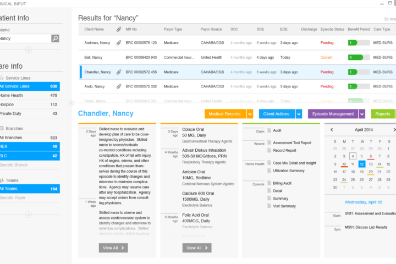Image resolution: width=396 pixels, height=264 pixels.
Task: Select April 20 on the calendar
Action: tap(371, 172)
